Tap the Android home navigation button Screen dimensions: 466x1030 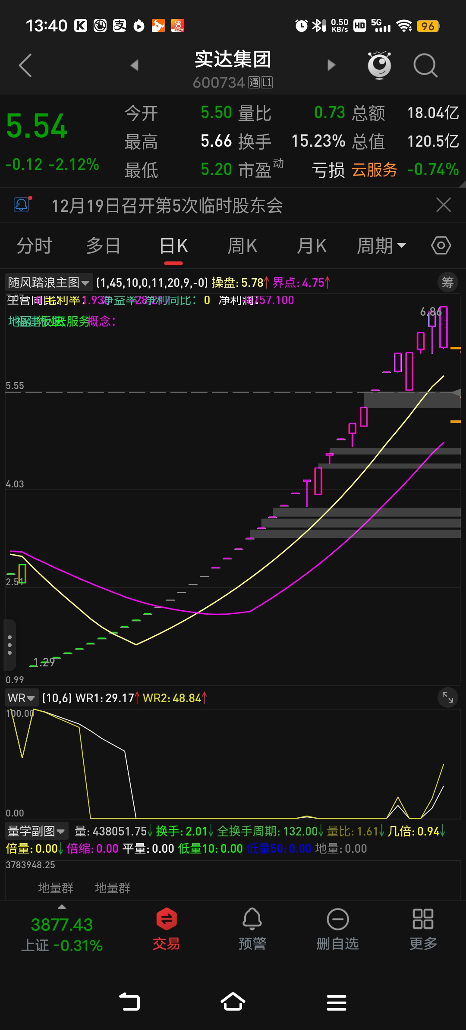(233, 1002)
